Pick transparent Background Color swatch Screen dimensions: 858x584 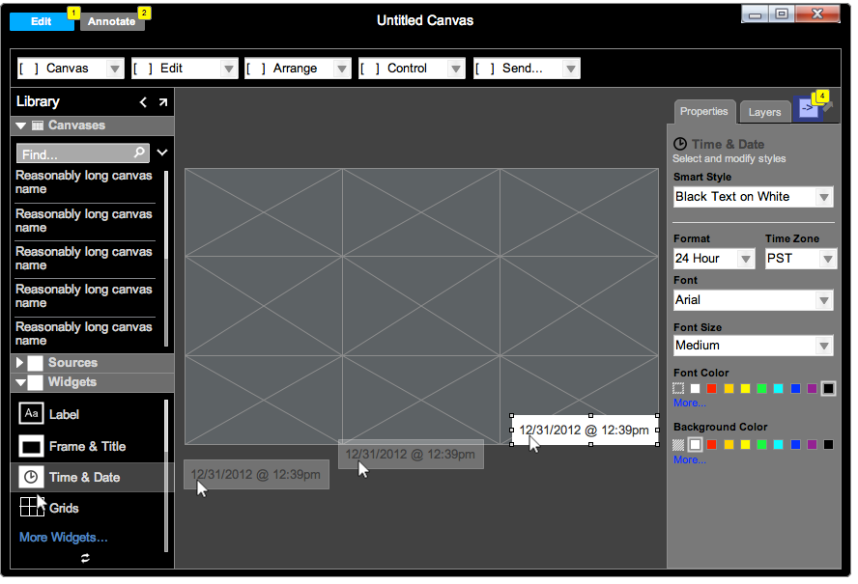[x=678, y=445]
